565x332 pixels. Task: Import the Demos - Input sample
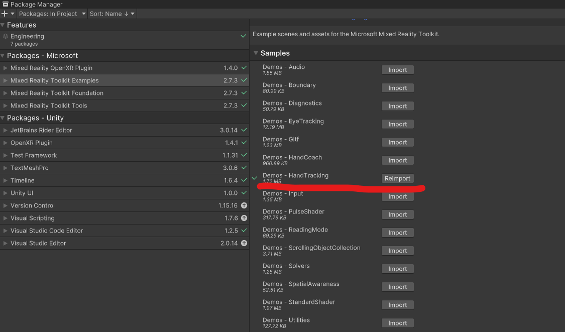pyautogui.click(x=397, y=196)
